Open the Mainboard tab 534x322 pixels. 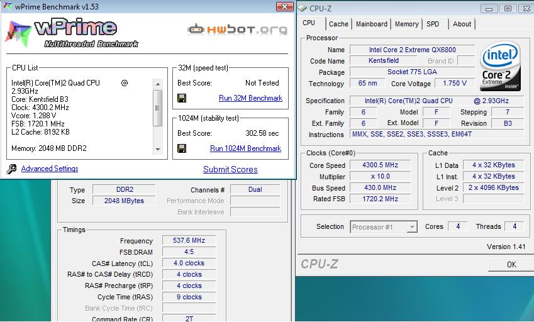372,24
